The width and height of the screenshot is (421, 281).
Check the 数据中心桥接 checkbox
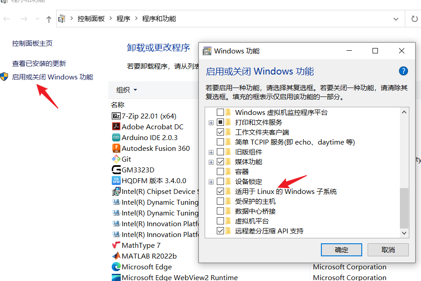220,211
